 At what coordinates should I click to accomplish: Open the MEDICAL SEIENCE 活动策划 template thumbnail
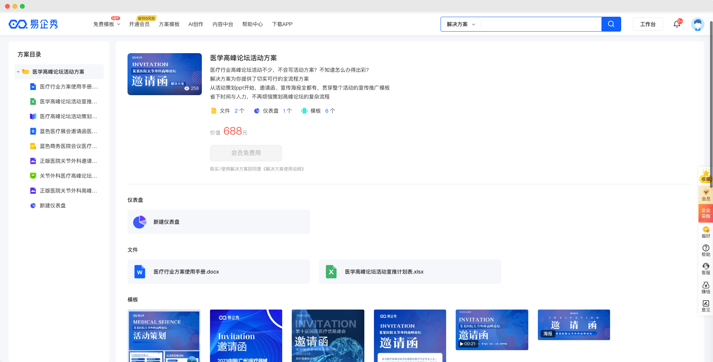pos(164,336)
